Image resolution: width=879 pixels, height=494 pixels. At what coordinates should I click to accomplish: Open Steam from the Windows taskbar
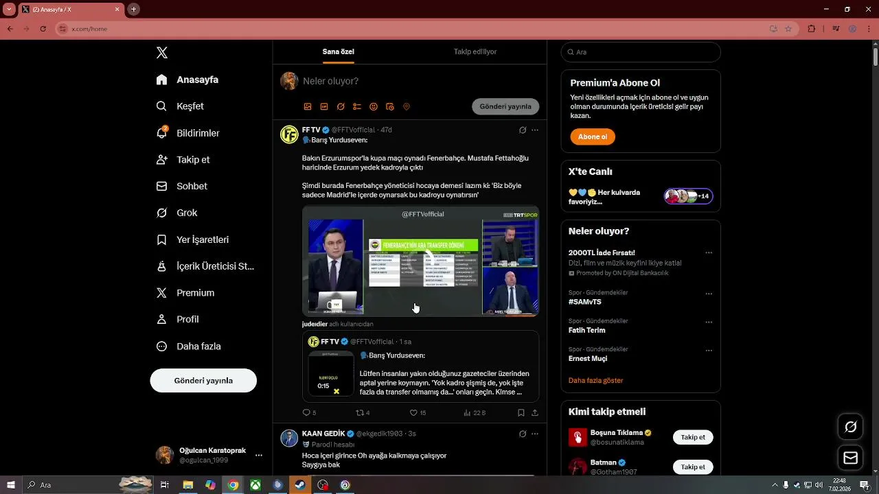(300, 485)
